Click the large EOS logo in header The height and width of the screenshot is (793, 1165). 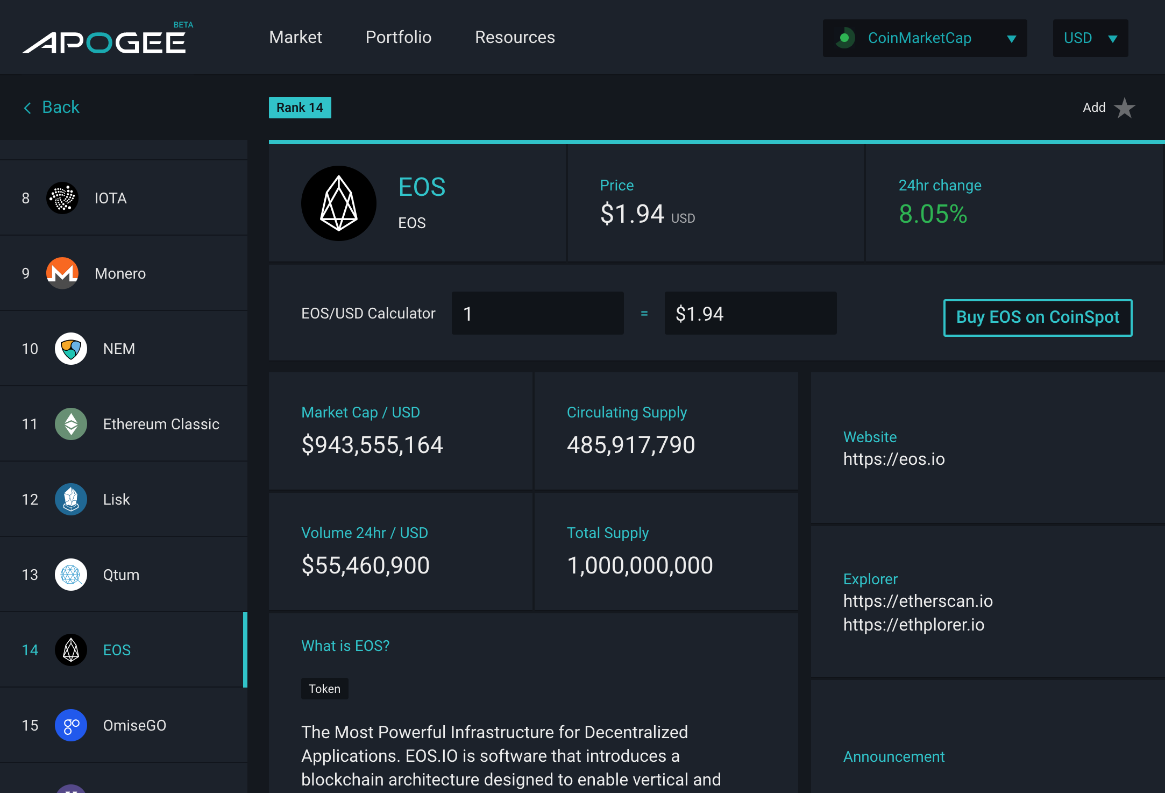pos(339,203)
